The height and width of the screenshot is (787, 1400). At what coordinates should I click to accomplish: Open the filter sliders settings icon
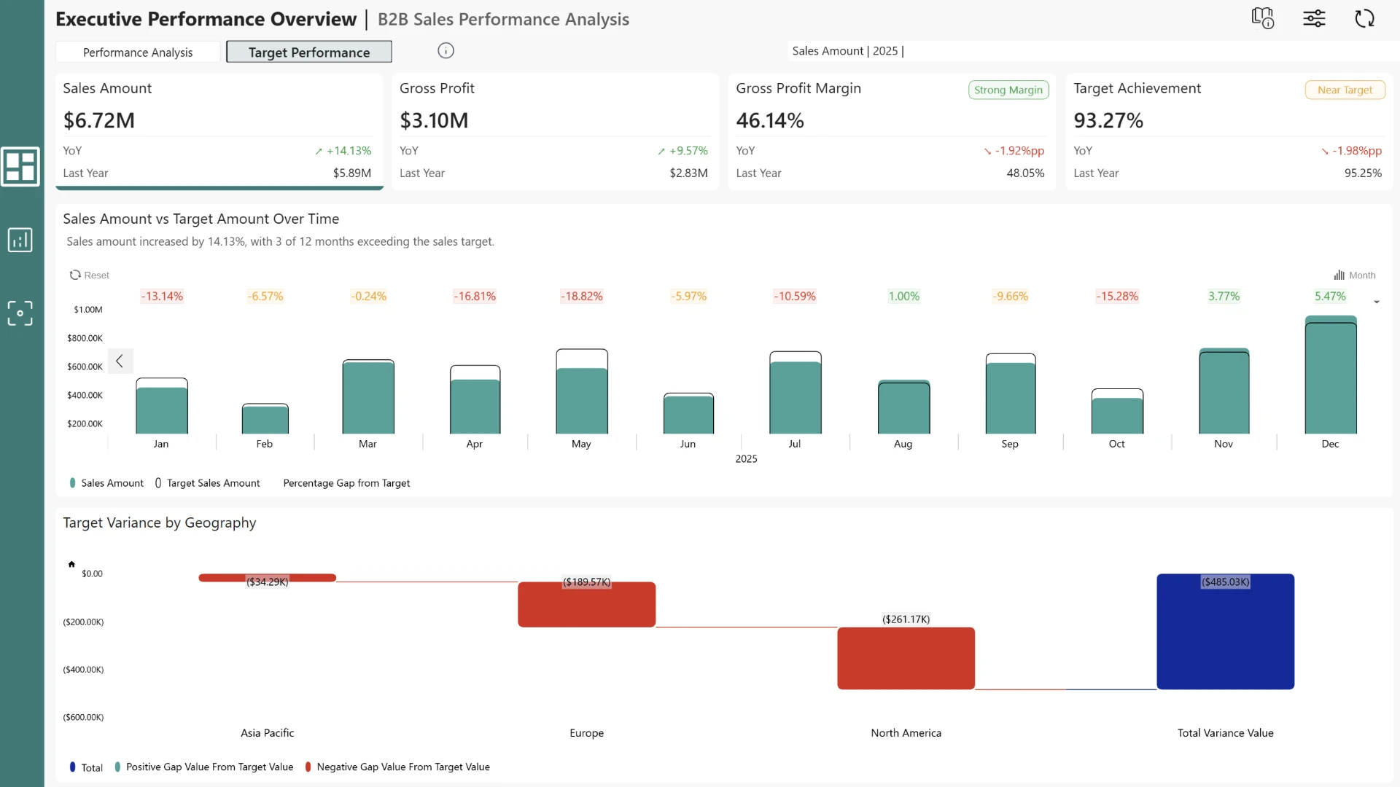tap(1314, 18)
